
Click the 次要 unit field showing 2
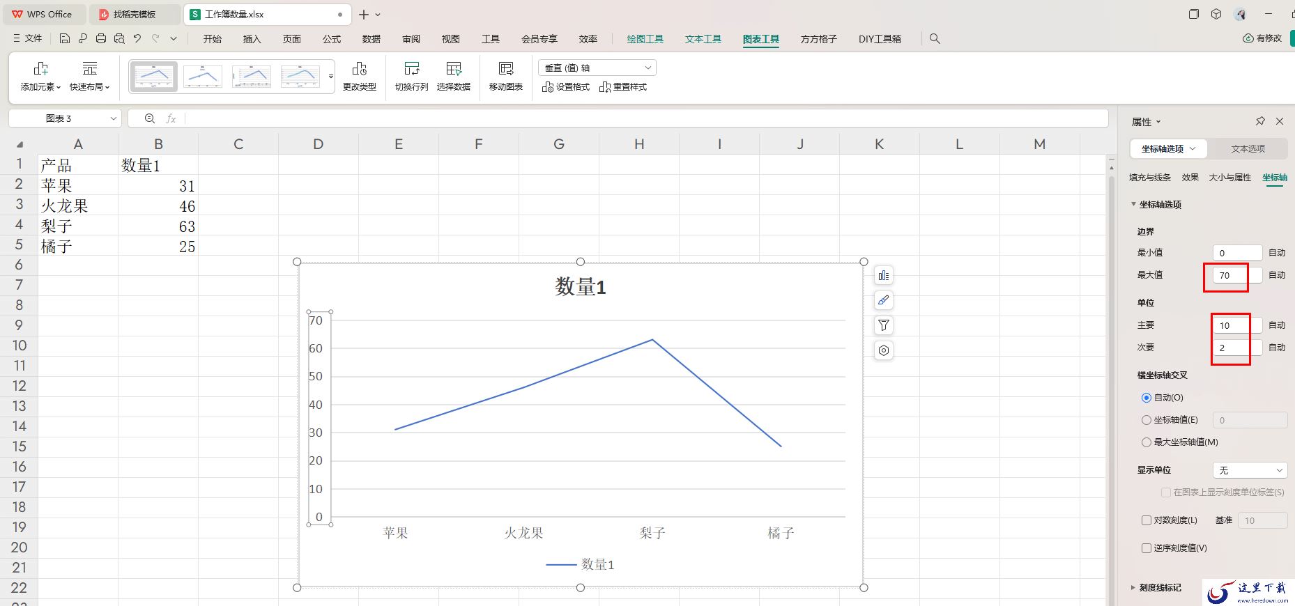tap(1237, 348)
